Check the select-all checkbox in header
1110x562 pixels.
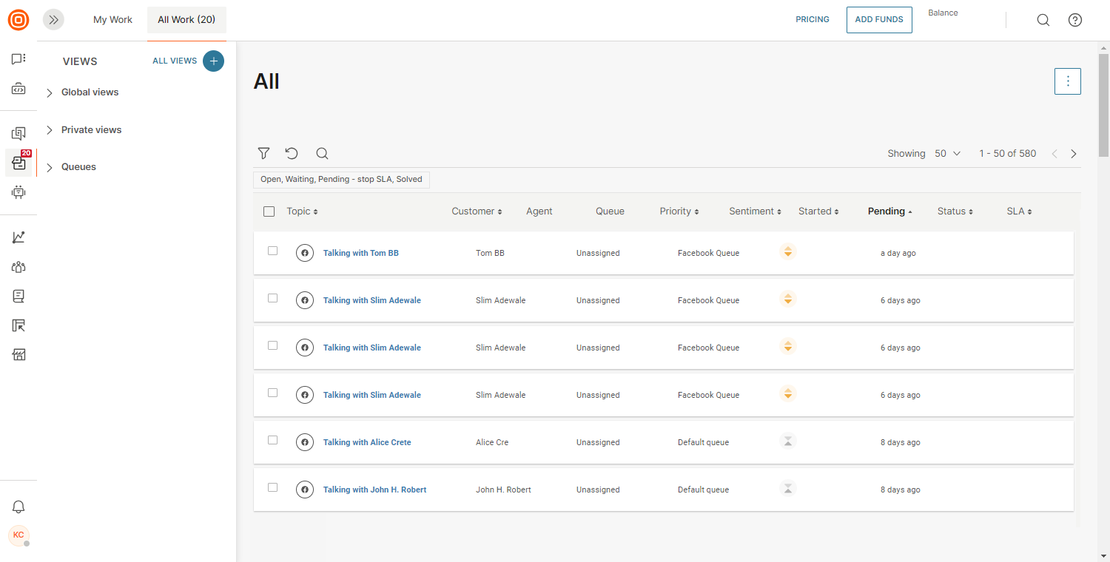(x=269, y=211)
